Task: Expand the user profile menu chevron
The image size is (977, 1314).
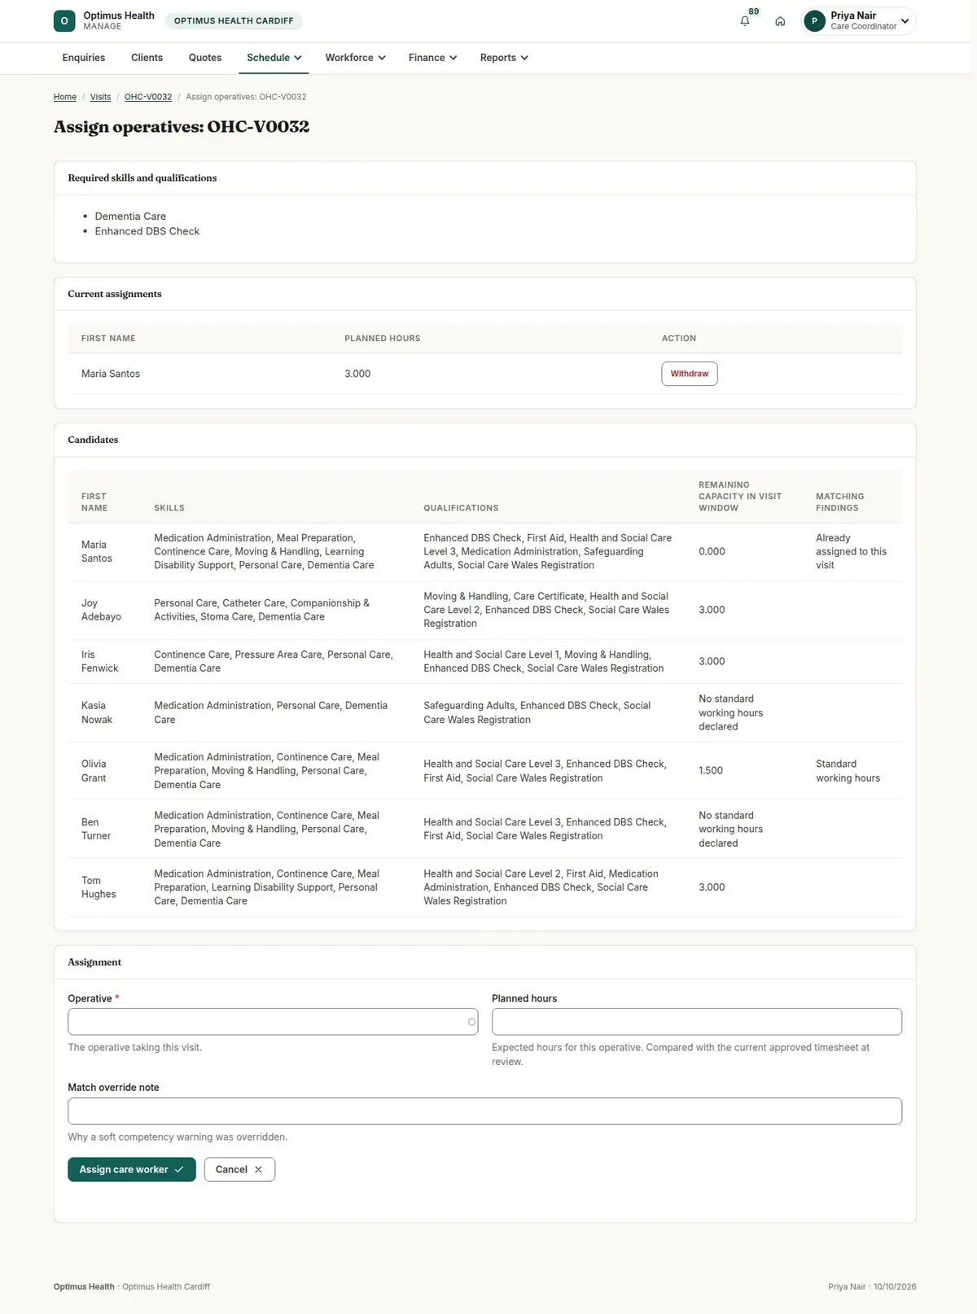Action: 905,21
